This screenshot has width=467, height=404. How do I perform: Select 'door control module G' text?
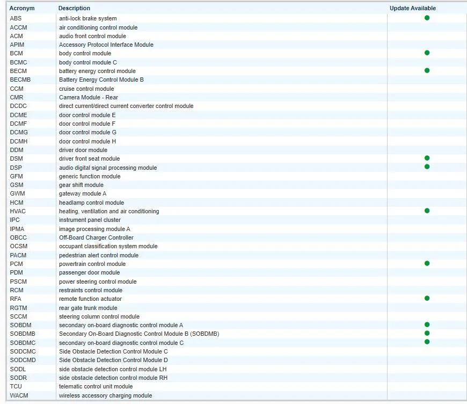(87, 132)
